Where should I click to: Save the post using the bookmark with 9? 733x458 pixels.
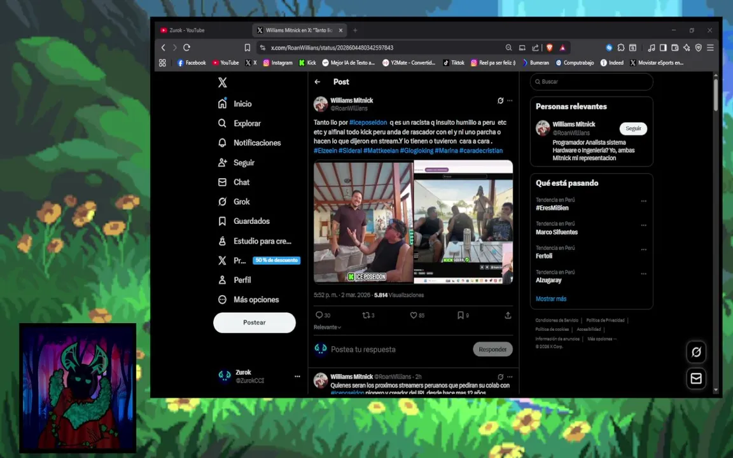[463, 316]
